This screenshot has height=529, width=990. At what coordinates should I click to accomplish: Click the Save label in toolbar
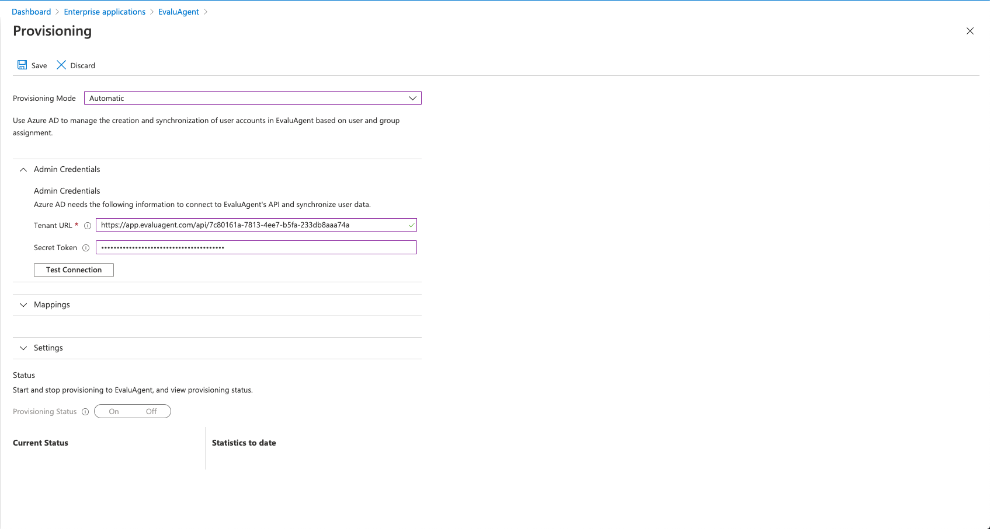[39, 66]
